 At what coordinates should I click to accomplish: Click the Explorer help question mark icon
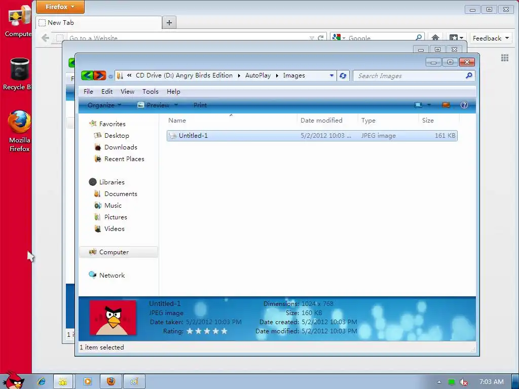point(464,105)
